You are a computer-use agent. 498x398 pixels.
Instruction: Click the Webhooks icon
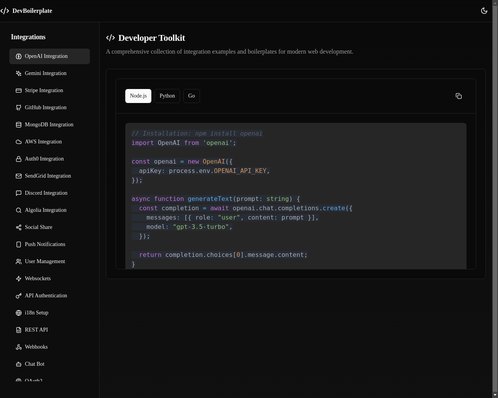19,347
